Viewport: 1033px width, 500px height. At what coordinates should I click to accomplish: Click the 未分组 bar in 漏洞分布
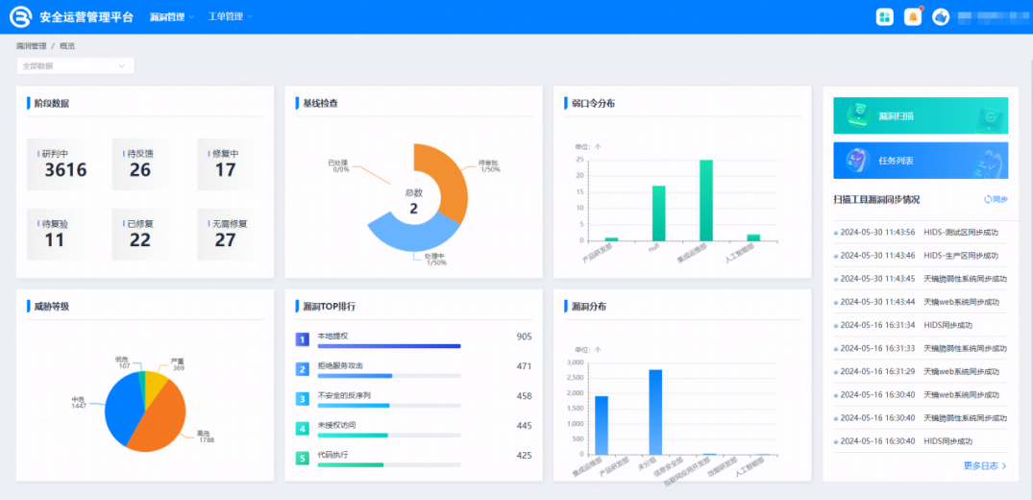[x=655, y=412]
